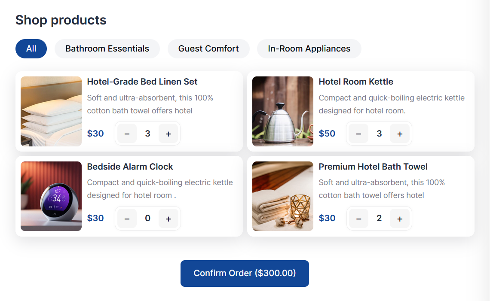Increase Hotel-Grade Bed Linen Set quantity
490x301 pixels.
pos(168,134)
